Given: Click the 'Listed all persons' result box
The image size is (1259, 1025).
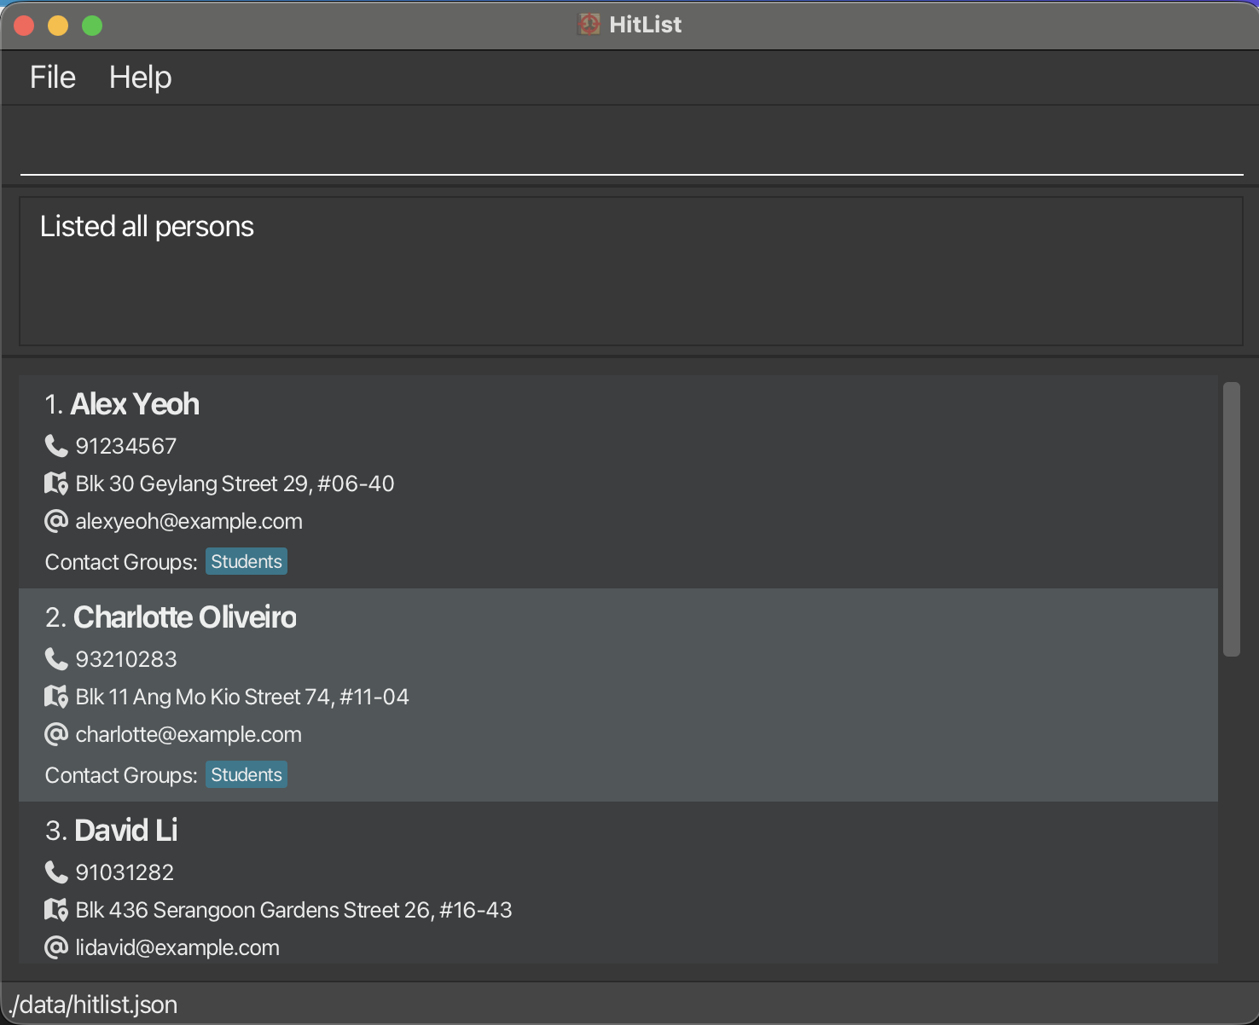Looking at the screenshot, I should coord(631,271).
